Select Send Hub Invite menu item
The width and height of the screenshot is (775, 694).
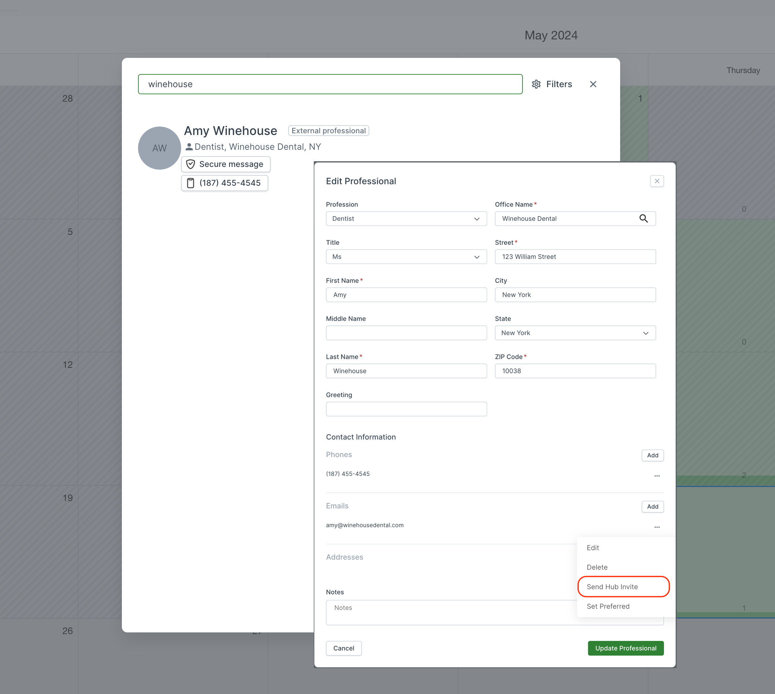612,587
